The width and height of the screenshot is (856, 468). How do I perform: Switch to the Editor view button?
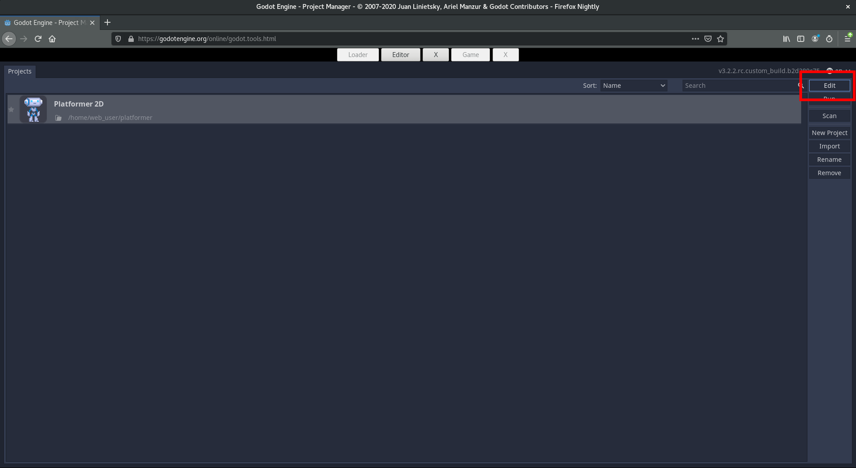pyautogui.click(x=401, y=55)
